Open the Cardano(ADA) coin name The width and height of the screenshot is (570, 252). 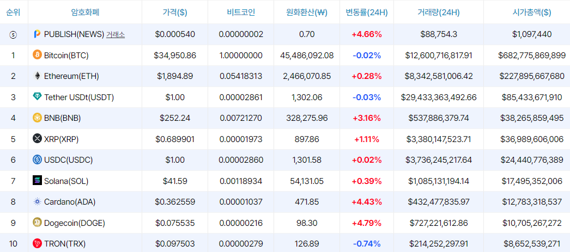coord(70,201)
